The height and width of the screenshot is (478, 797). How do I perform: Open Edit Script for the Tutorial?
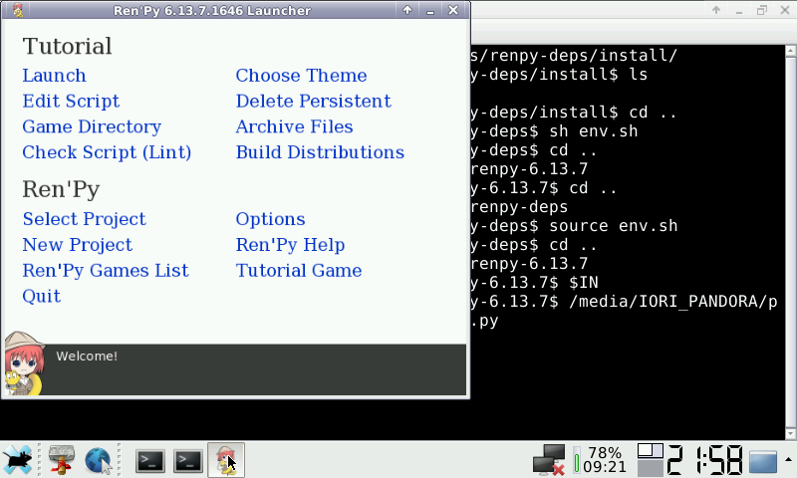(x=71, y=102)
